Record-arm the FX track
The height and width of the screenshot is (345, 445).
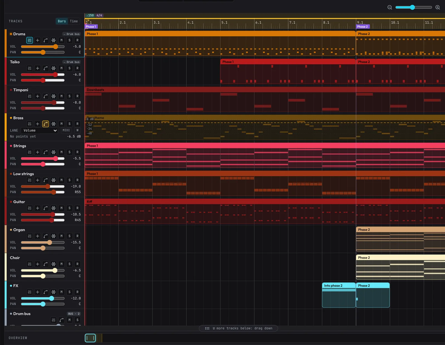click(x=78, y=292)
